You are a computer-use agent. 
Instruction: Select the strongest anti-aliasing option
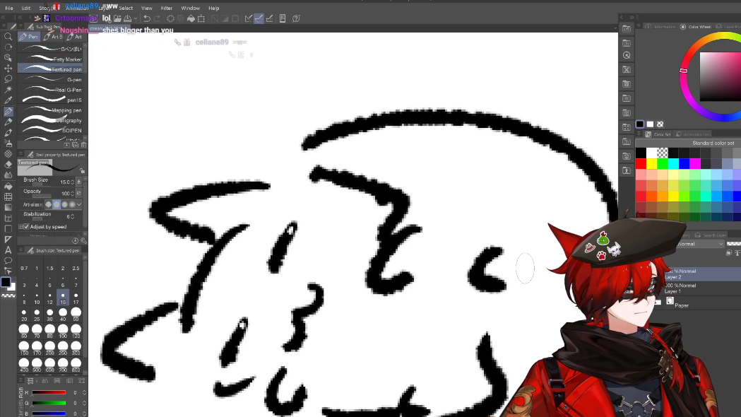[x=72, y=205]
